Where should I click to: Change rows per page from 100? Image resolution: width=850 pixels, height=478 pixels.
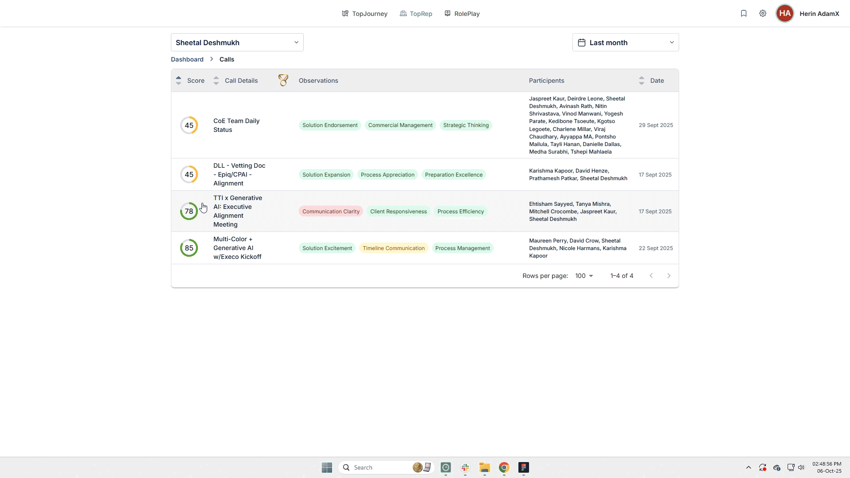pyautogui.click(x=584, y=276)
